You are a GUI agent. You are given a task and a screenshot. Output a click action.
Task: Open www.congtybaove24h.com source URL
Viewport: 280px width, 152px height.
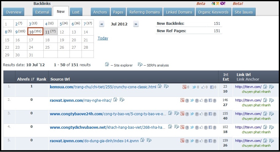(x=108, y=114)
